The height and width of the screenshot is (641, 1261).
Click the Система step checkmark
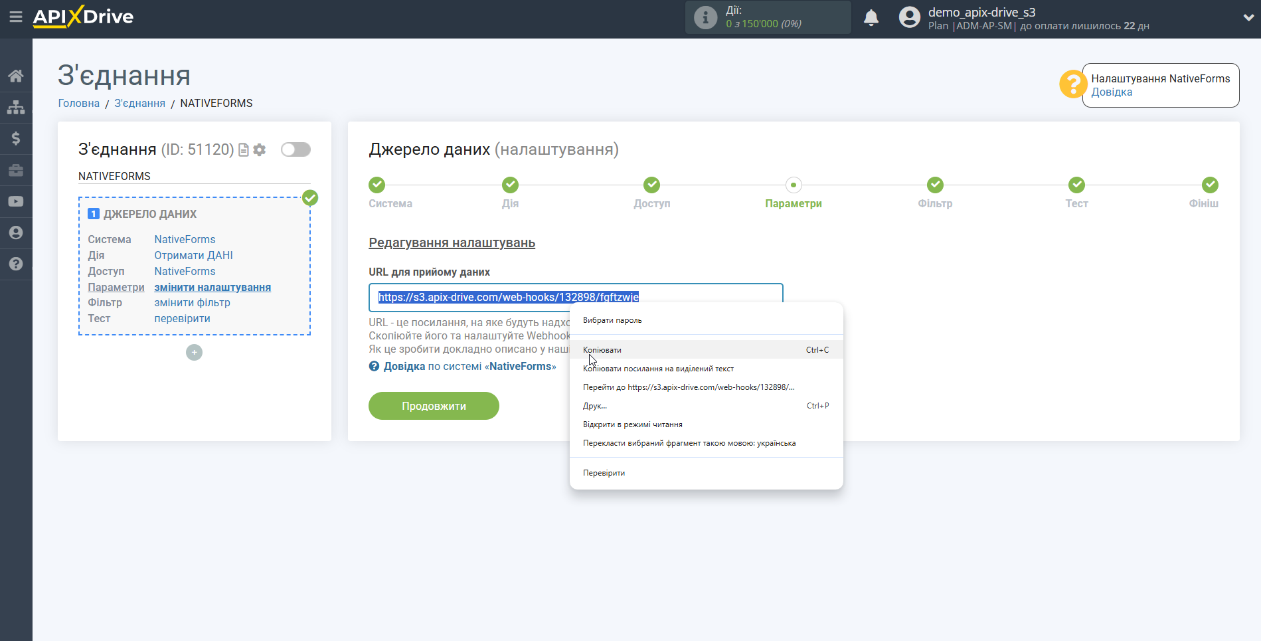[x=377, y=185]
